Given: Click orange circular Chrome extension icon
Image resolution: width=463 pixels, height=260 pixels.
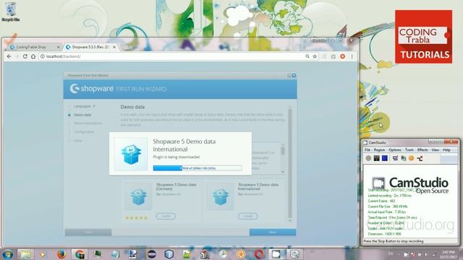Looking at the screenshot, I should click(x=342, y=56).
